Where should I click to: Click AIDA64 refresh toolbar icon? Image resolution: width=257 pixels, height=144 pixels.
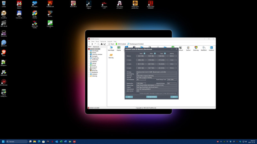click(x=99, y=44)
